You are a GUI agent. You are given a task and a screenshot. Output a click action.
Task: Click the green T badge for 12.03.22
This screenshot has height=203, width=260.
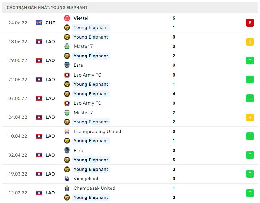250,193
